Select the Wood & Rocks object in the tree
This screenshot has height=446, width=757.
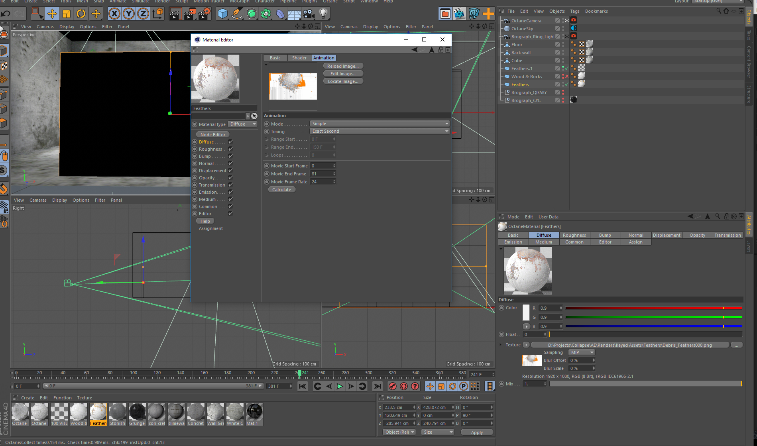click(526, 77)
